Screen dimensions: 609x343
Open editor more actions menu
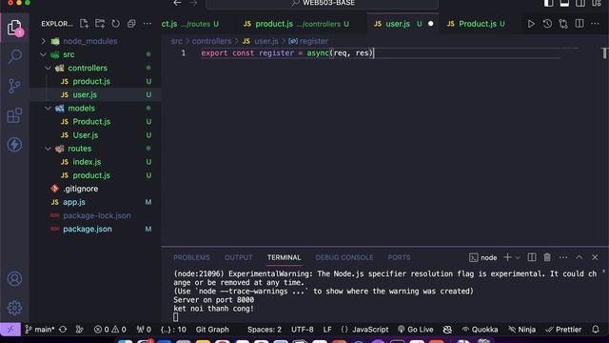click(x=595, y=24)
